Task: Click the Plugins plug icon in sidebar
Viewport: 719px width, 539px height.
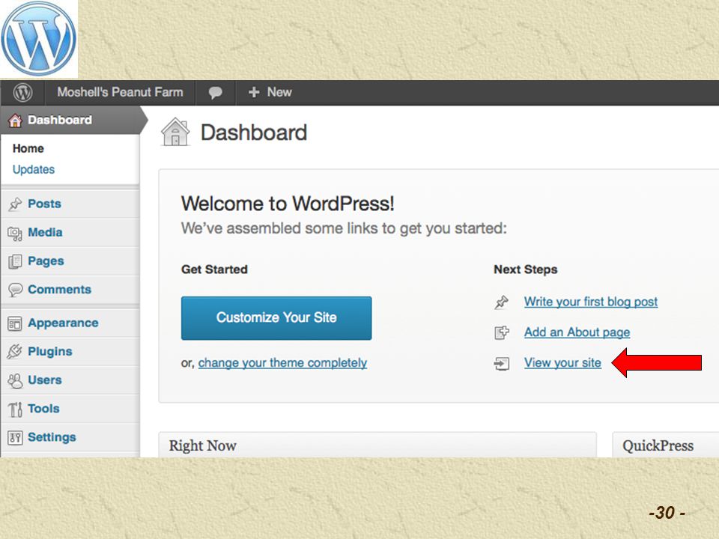Action: pos(15,352)
